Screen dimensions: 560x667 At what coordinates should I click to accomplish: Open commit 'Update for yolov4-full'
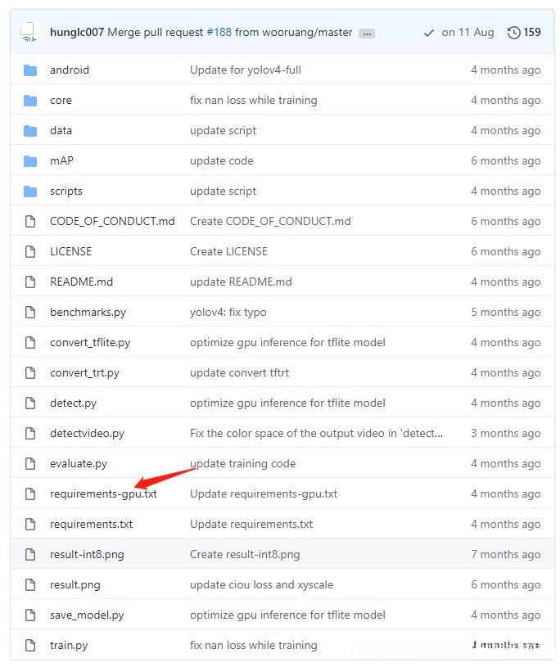tap(246, 70)
